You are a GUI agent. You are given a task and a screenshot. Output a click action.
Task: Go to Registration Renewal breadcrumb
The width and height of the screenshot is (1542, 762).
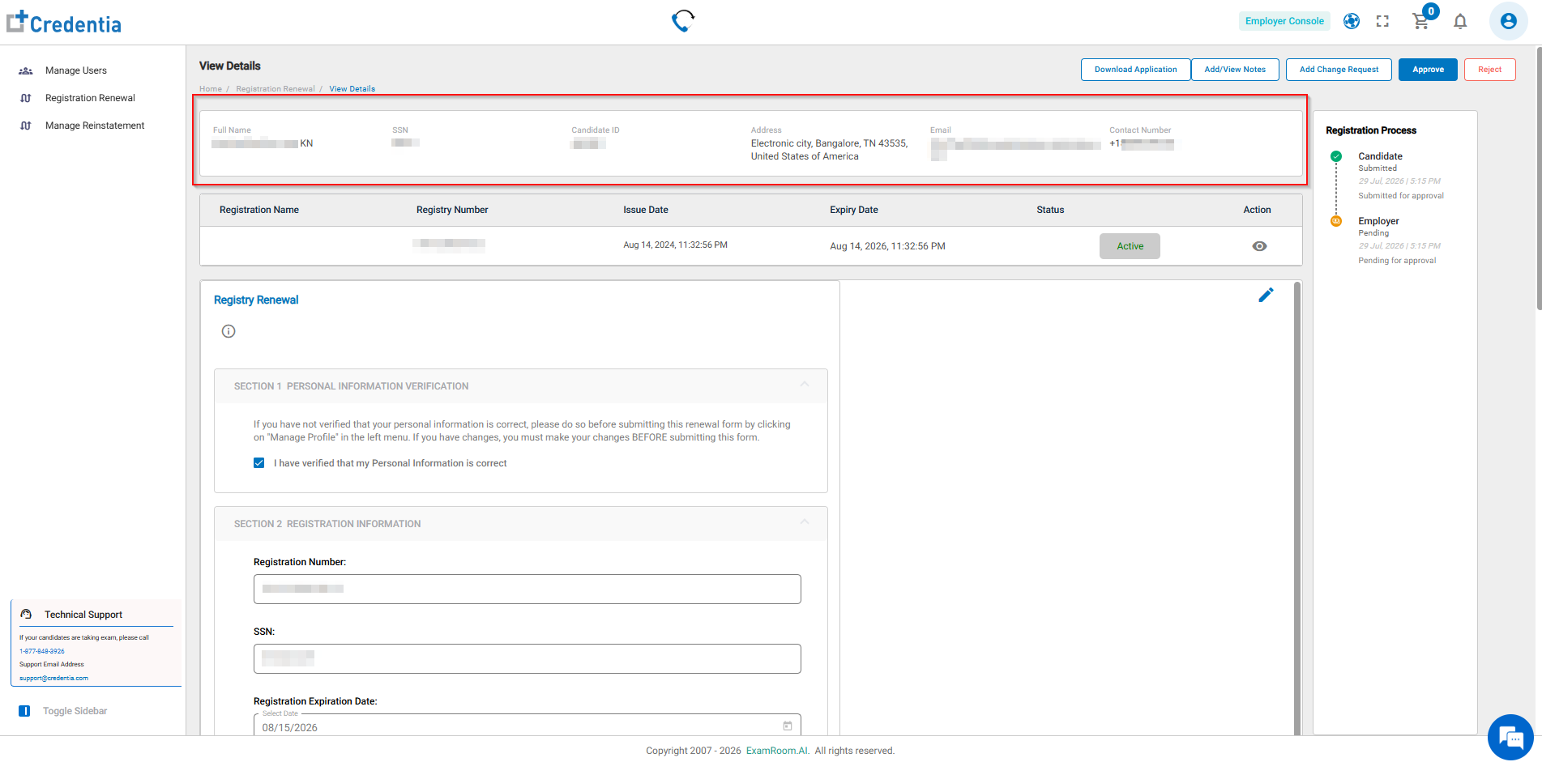(276, 89)
